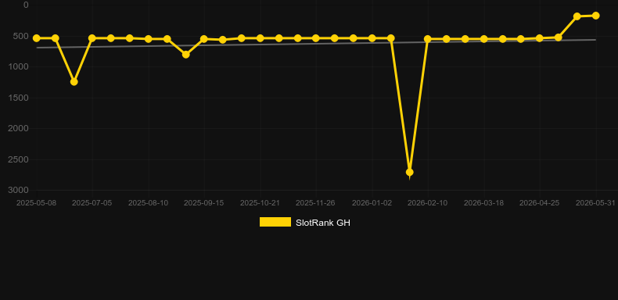Click the 3000 y-axis label
618x300 pixels.
click(18, 190)
